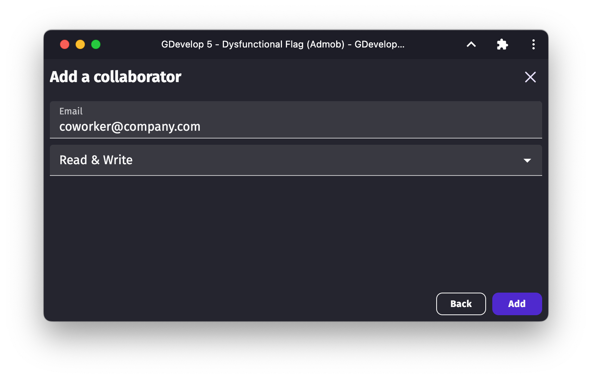
Task: Click empty space right of the email address
Action: (370, 127)
